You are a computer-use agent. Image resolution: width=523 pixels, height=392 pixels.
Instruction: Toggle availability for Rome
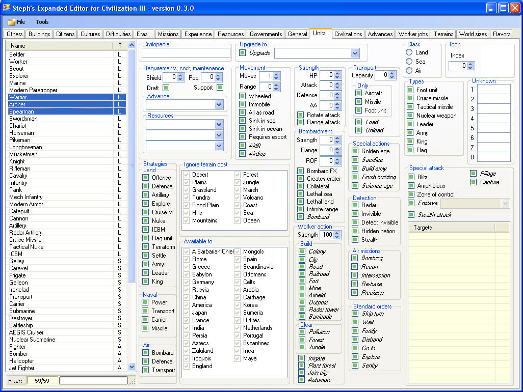(187, 259)
